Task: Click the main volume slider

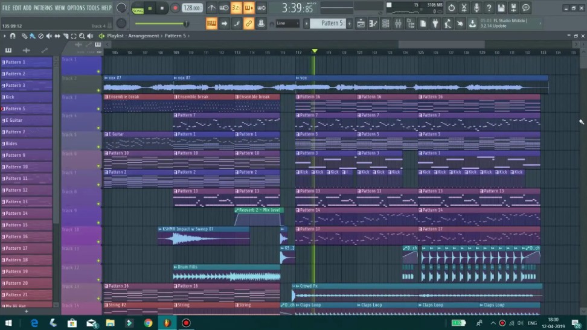Action: (x=160, y=24)
